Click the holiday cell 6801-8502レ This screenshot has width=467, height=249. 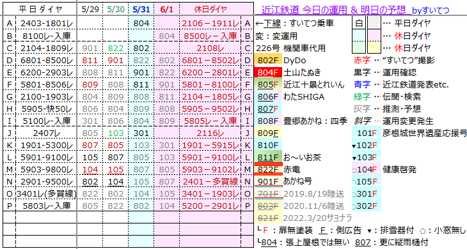210,60
